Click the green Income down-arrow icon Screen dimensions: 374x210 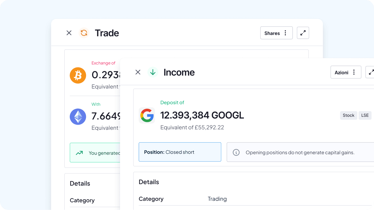153,72
